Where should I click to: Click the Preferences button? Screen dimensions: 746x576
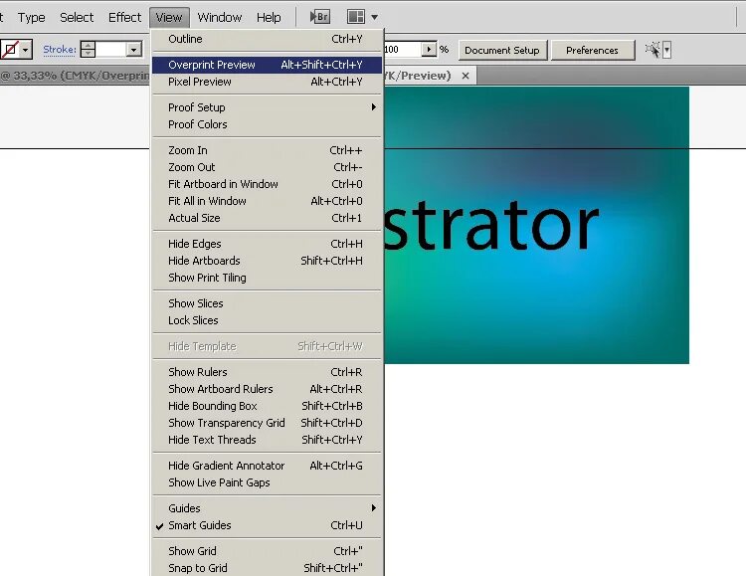tap(593, 50)
